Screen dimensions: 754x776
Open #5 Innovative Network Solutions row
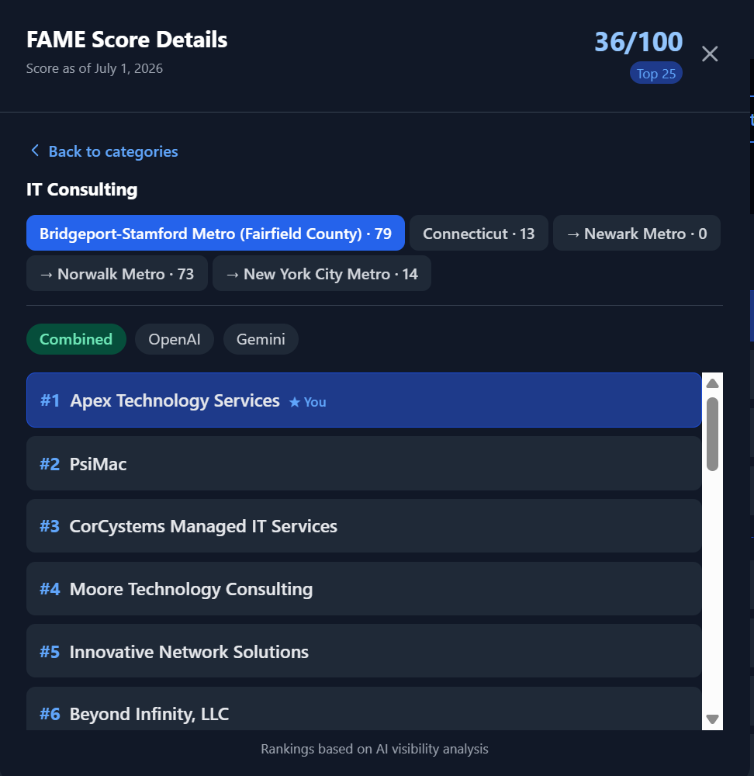pos(364,651)
